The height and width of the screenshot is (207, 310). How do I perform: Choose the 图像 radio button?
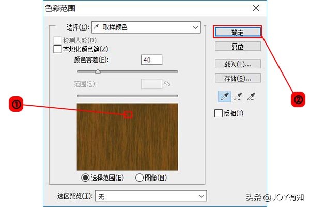(139, 178)
